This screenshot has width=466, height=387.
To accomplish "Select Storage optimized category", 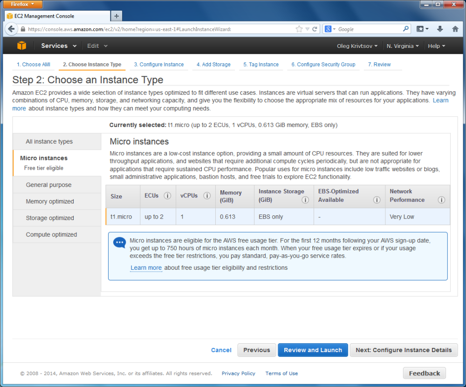I will 57,218.
